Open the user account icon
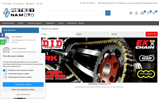 136,13
